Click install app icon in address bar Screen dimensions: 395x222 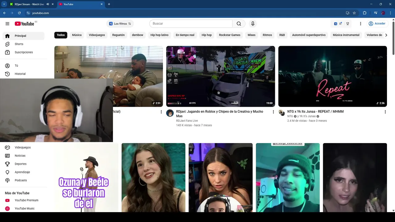pyautogui.click(x=347, y=13)
